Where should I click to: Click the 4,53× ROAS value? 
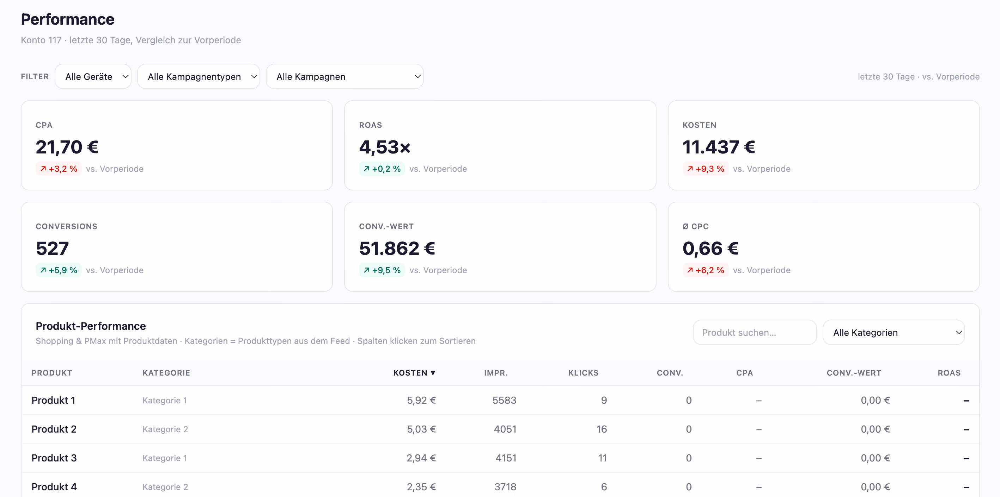[x=384, y=147]
